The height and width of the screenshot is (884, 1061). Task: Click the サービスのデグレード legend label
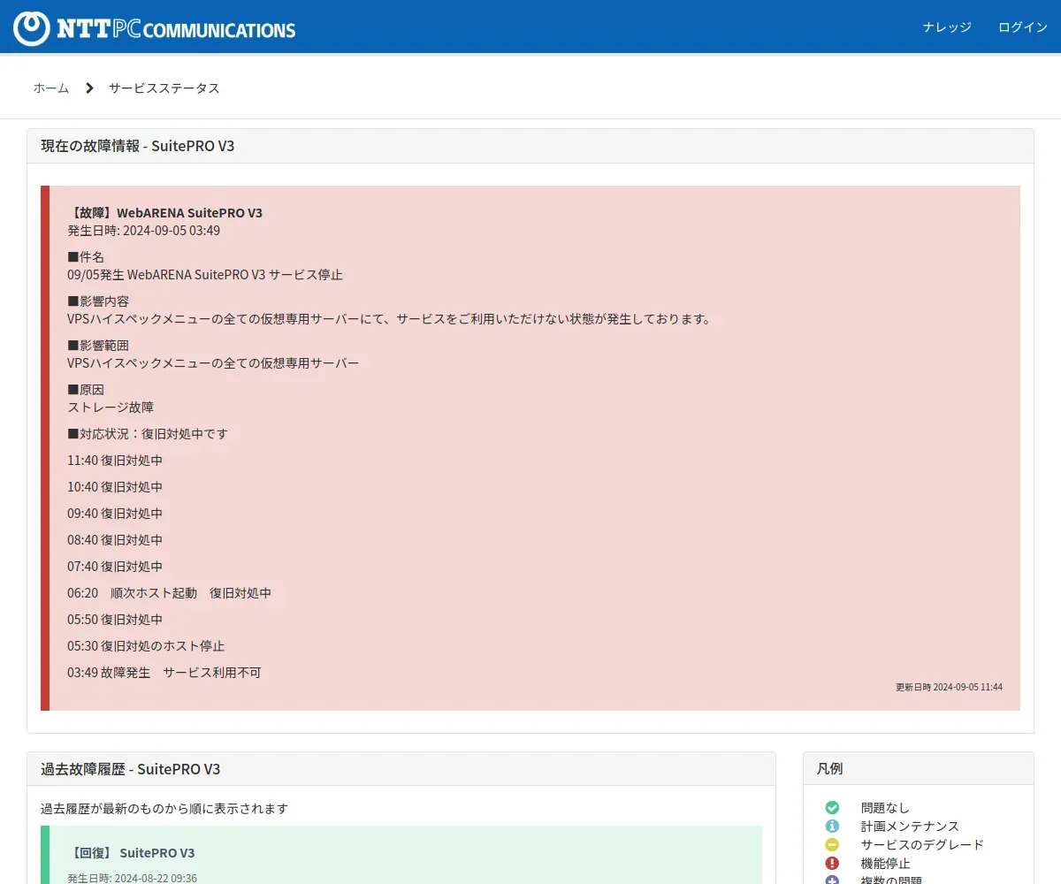coord(922,845)
